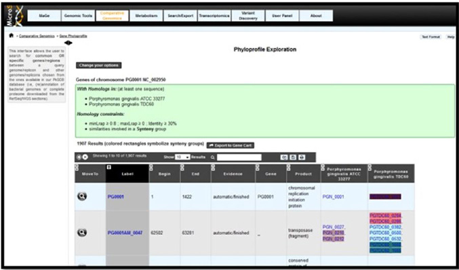Viewport: 459px width, 270px height.
Task: Follow Comparative Genomics breadcrumb link
Action: pyautogui.click(x=37, y=36)
